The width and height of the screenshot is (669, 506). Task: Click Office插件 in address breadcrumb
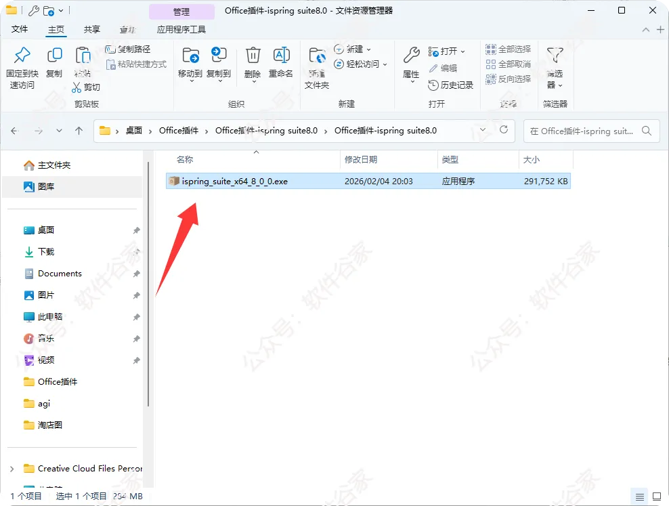coord(179,131)
